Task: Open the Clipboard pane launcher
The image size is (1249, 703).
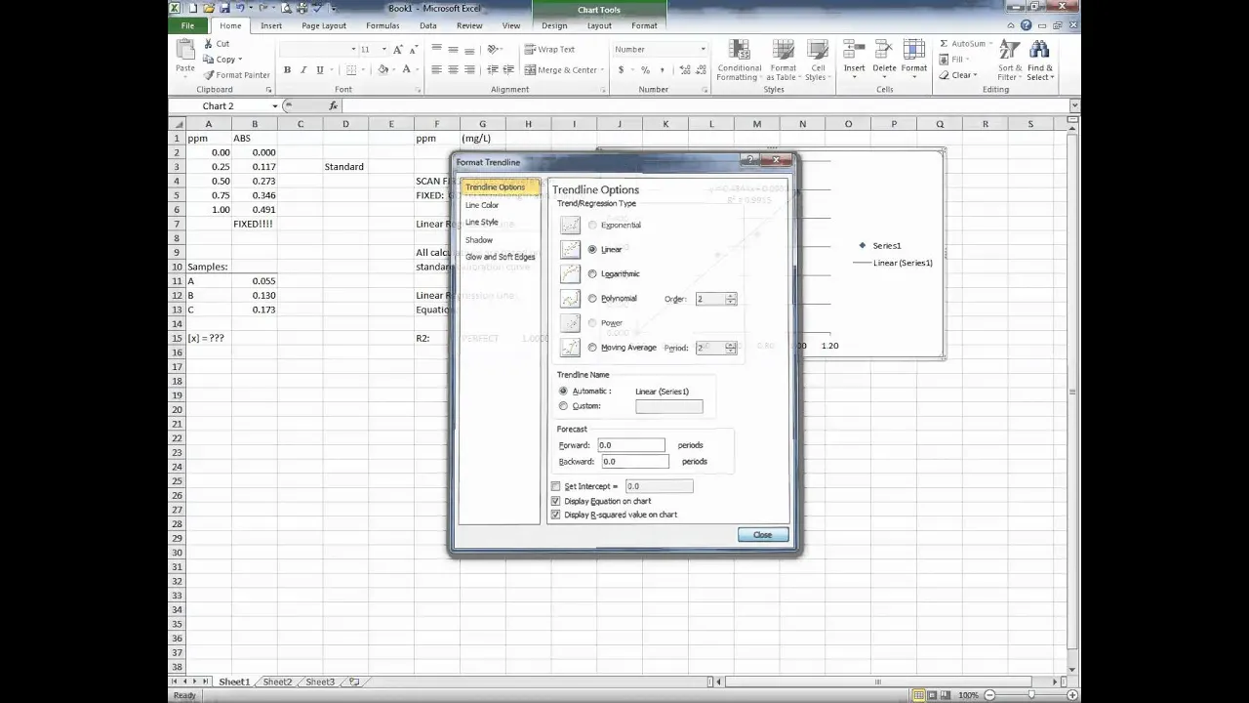Action: pyautogui.click(x=268, y=90)
